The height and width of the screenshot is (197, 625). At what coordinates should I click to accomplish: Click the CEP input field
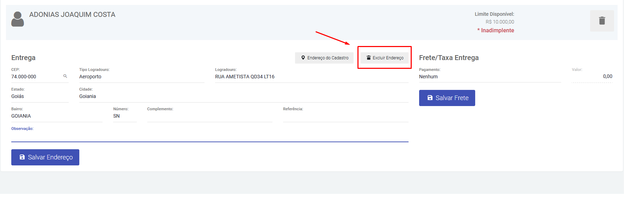[35, 77]
